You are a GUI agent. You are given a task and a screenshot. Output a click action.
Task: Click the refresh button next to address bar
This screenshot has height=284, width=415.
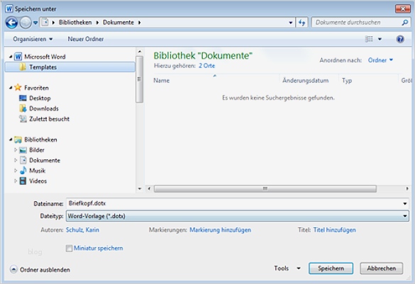(x=301, y=23)
